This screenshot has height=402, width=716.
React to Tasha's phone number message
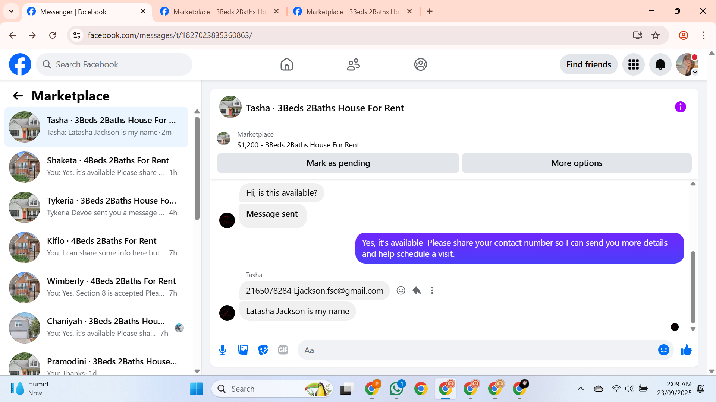(x=401, y=290)
